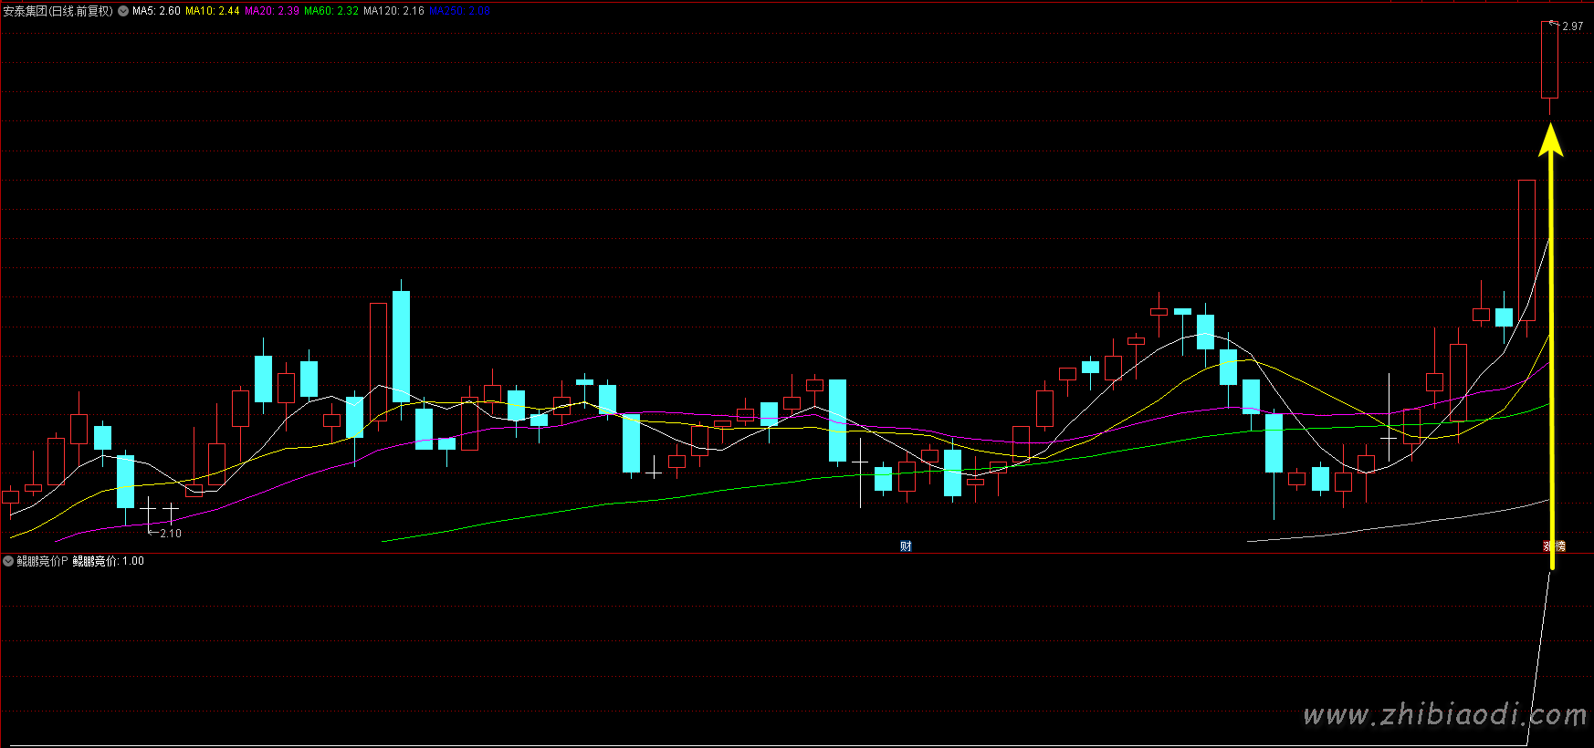Expand the 鲲鹏竞价P indicator dropdown arrow
This screenshot has height=748, width=1594.
8,561
